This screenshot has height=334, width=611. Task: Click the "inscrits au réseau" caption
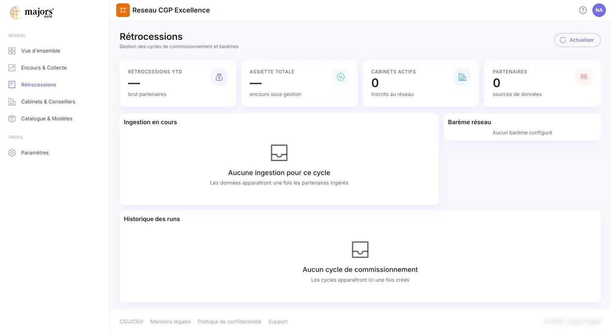pos(392,95)
